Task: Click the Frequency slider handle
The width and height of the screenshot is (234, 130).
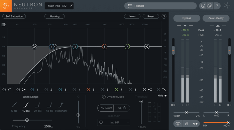Action: (x=27, y=120)
